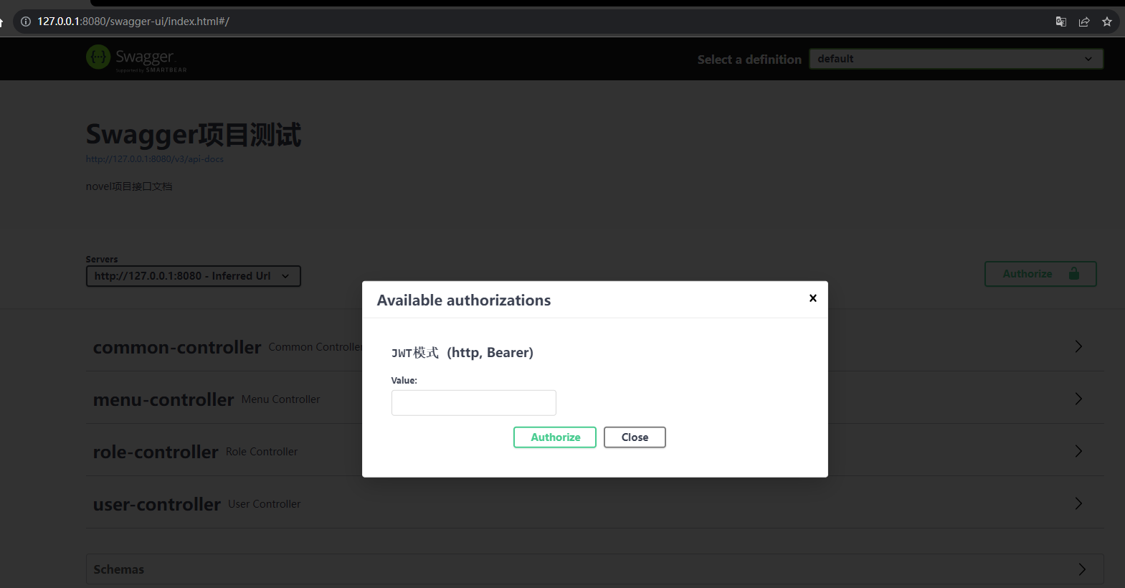
Task: Click the Swagger logo icon
Action: click(98, 57)
